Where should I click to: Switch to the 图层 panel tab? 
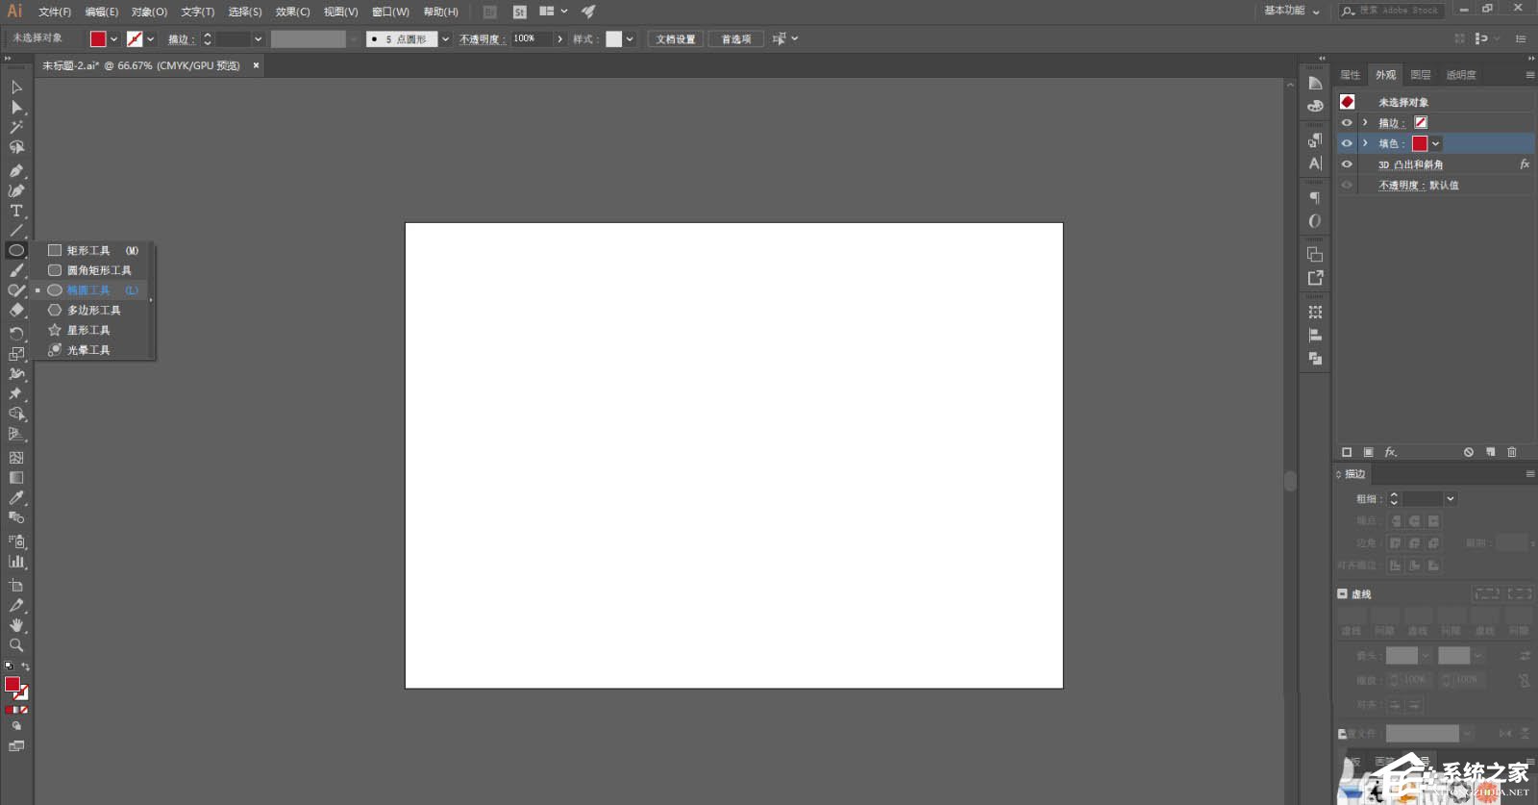(1421, 75)
